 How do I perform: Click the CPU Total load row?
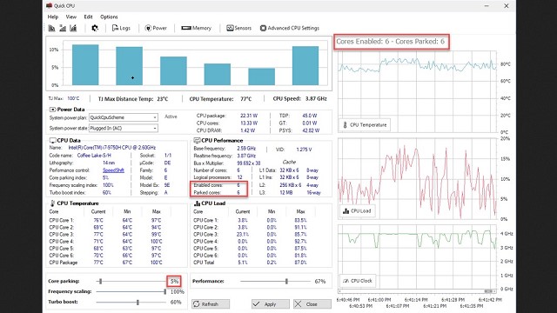250,263
